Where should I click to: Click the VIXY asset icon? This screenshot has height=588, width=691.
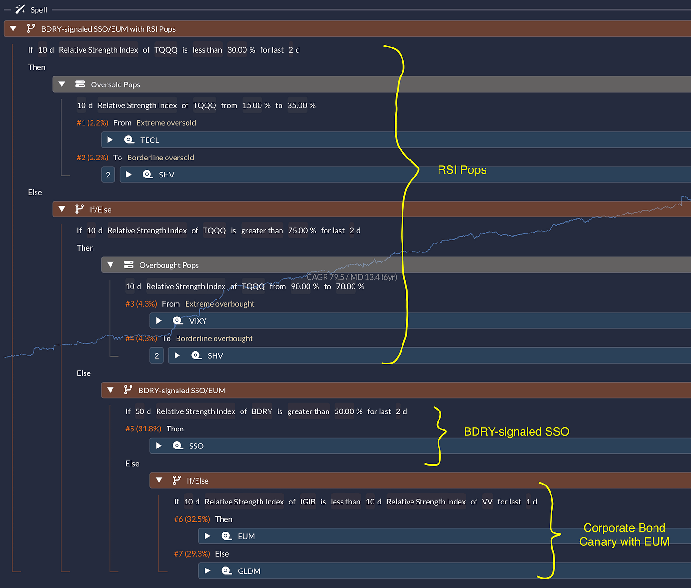(x=177, y=320)
